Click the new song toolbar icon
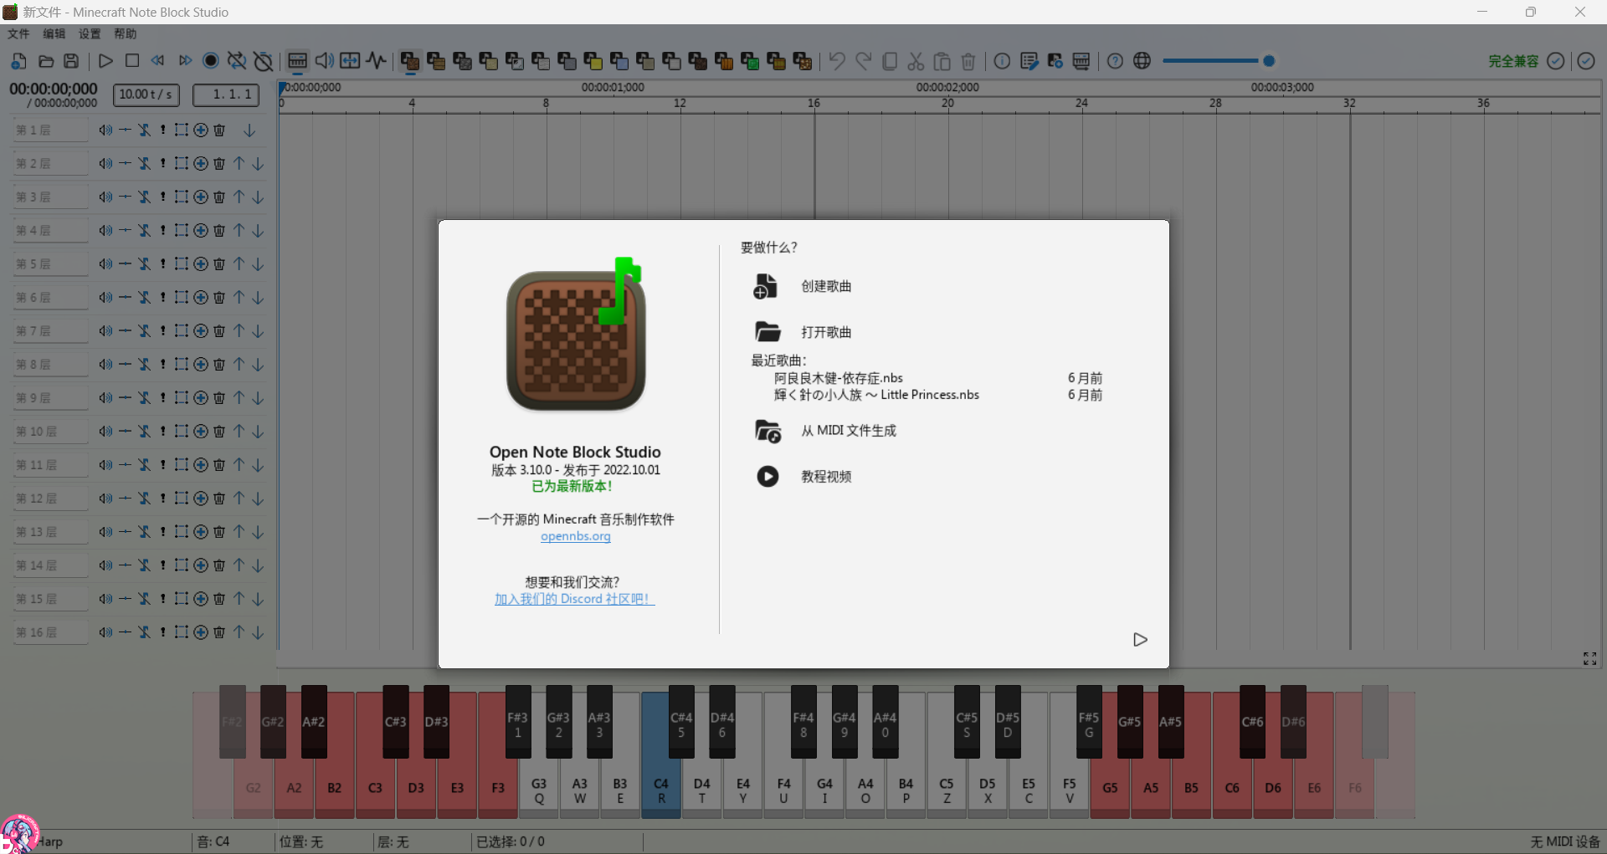 point(18,61)
